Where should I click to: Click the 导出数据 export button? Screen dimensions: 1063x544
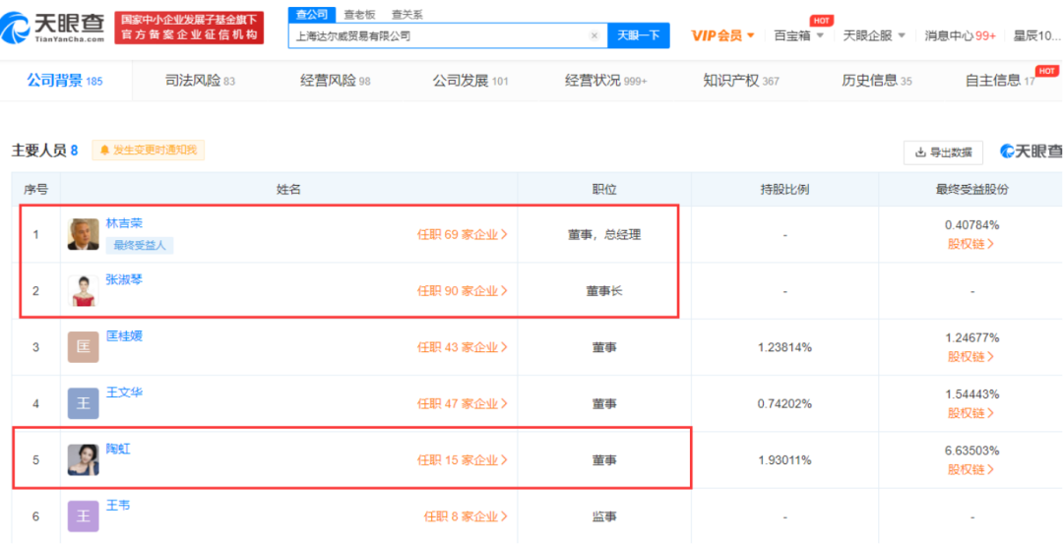[943, 152]
